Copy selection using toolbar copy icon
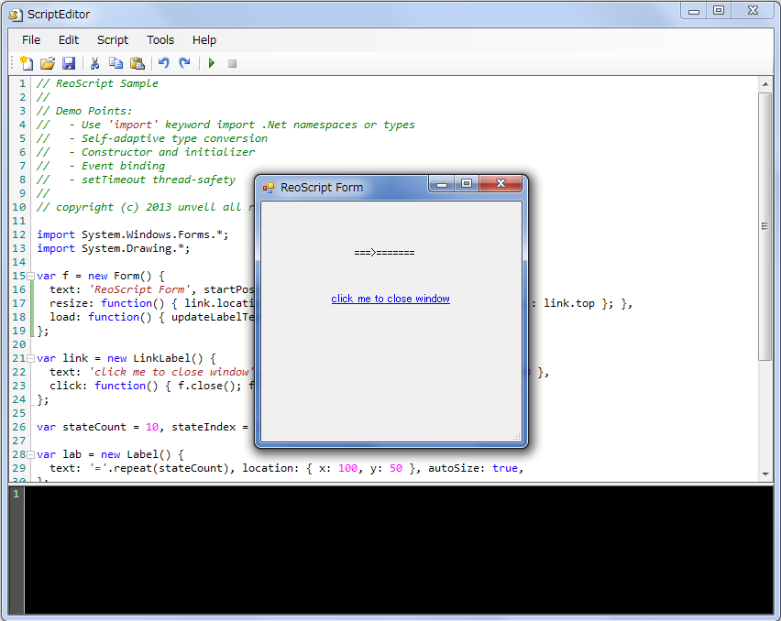The image size is (781, 621). pyautogui.click(x=116, y=63)
